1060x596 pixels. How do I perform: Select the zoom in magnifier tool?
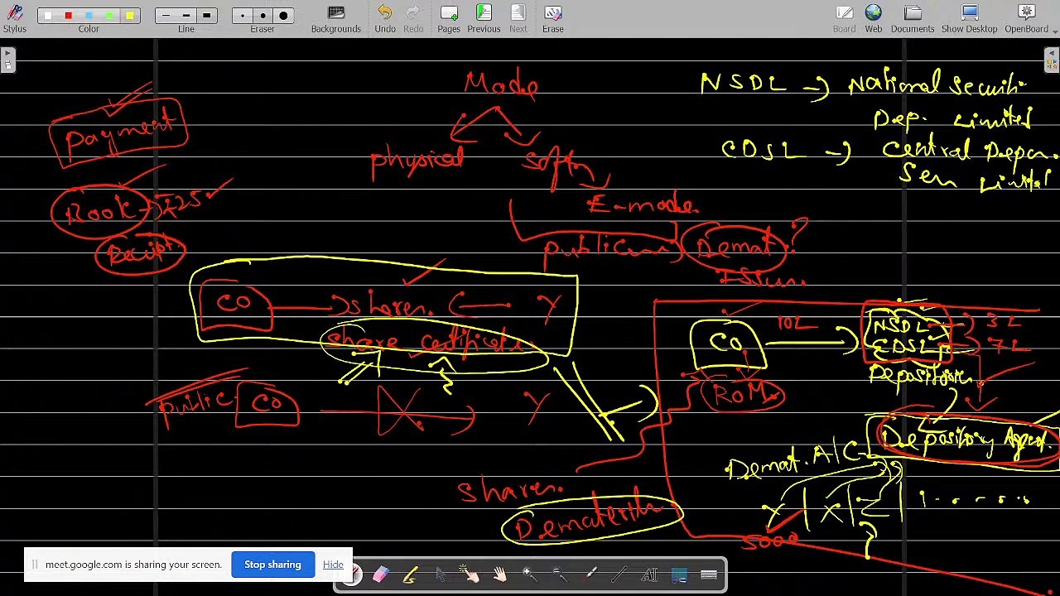pyautogui.click(x=529, y=574)
